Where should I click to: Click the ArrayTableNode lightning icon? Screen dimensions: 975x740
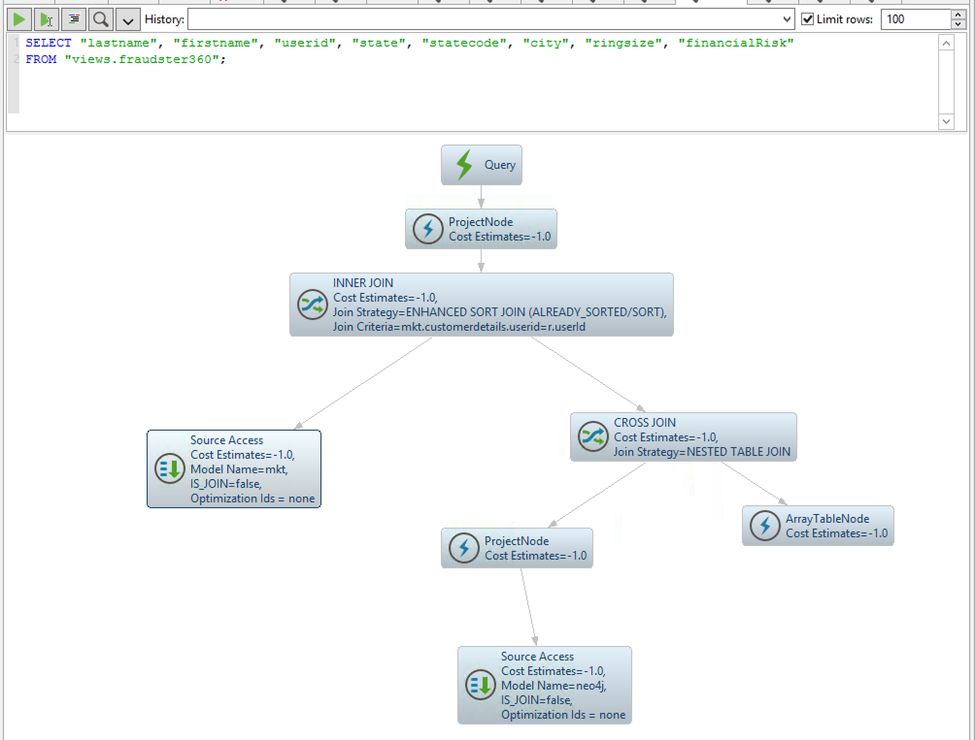coord(765,526)
